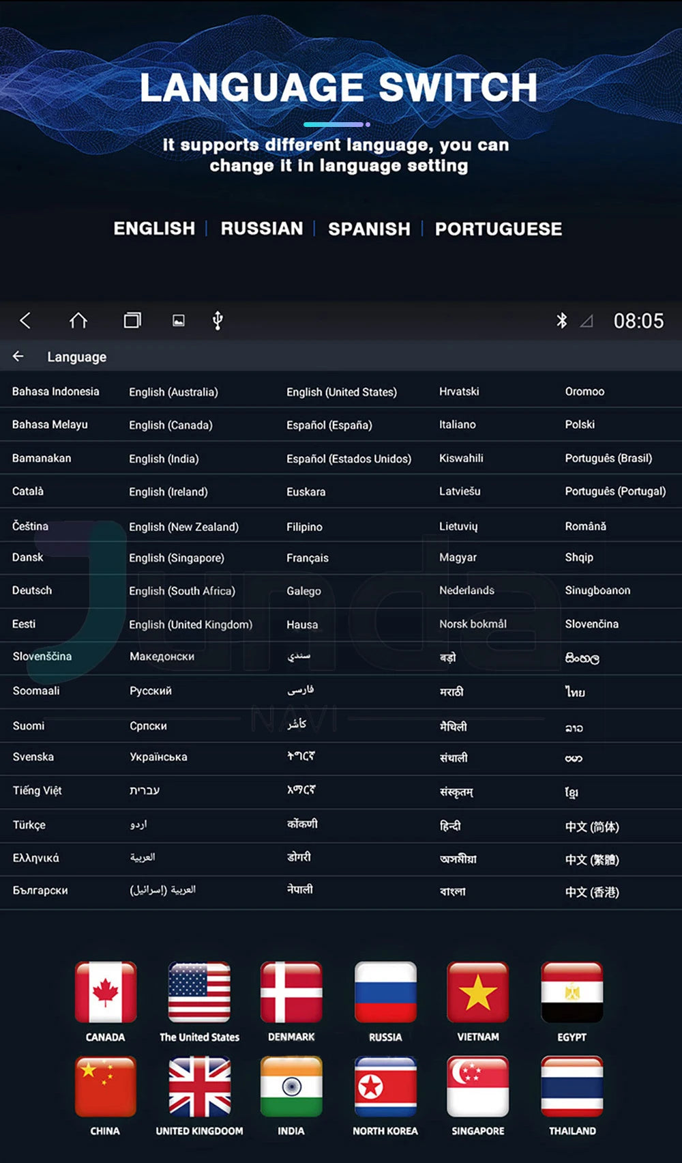Screen dimensions: 682x1163
Task: Select English (United States) language
Action: pos(341,392)
